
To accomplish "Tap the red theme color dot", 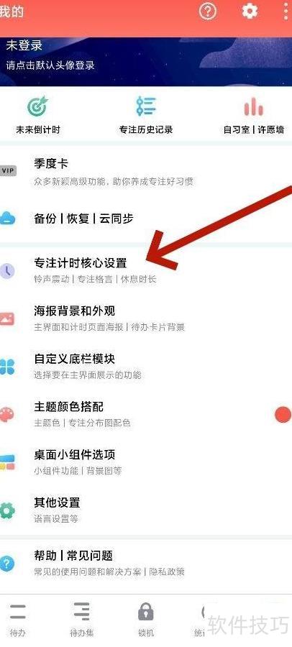I will tap(283, 414).
